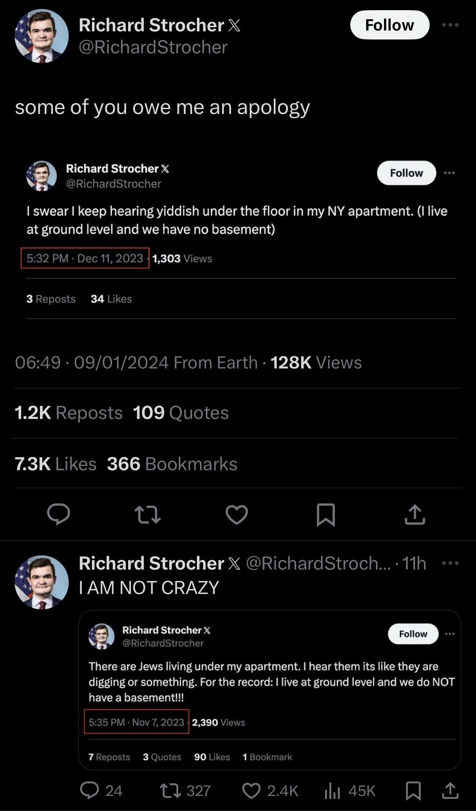Open more options on the yiddish quoted post
The image size is (476, 811).
(449, 173)
